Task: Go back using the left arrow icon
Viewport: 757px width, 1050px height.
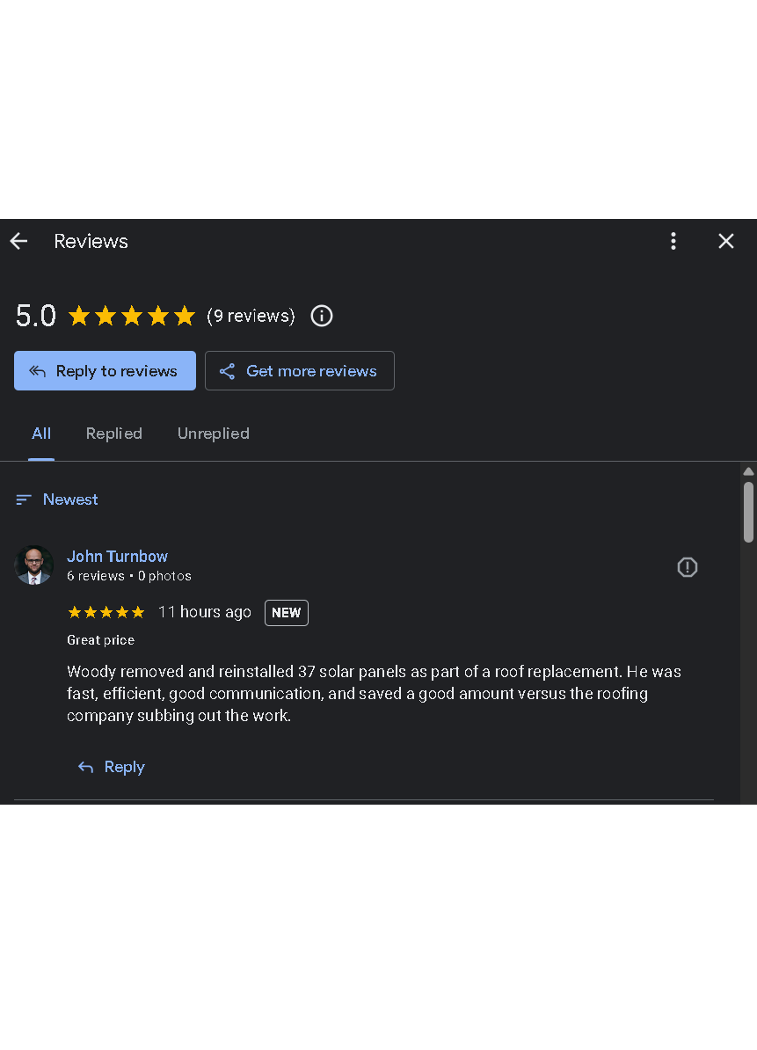Action: click(18, 241)
